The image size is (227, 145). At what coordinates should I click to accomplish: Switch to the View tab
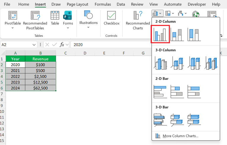point(154,4)
